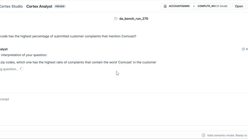
Task: Click the 'interpretation of your question' line
Action: coord(24,55)
